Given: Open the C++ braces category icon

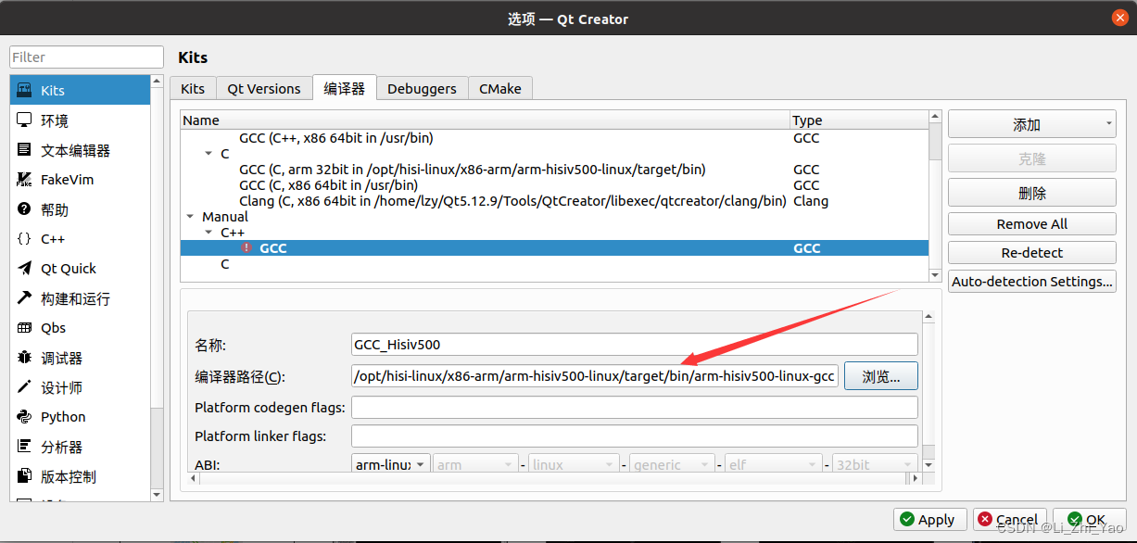Looking at the screenshot, I should click(25, 238).
